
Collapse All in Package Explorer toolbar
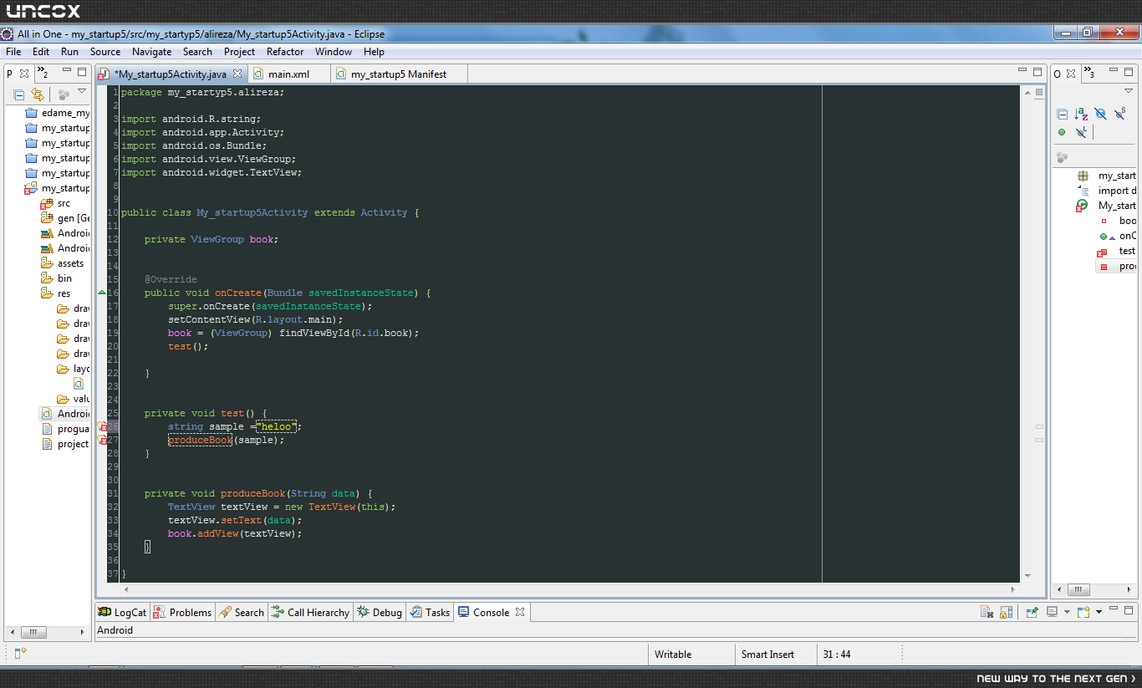click(18, 94)
